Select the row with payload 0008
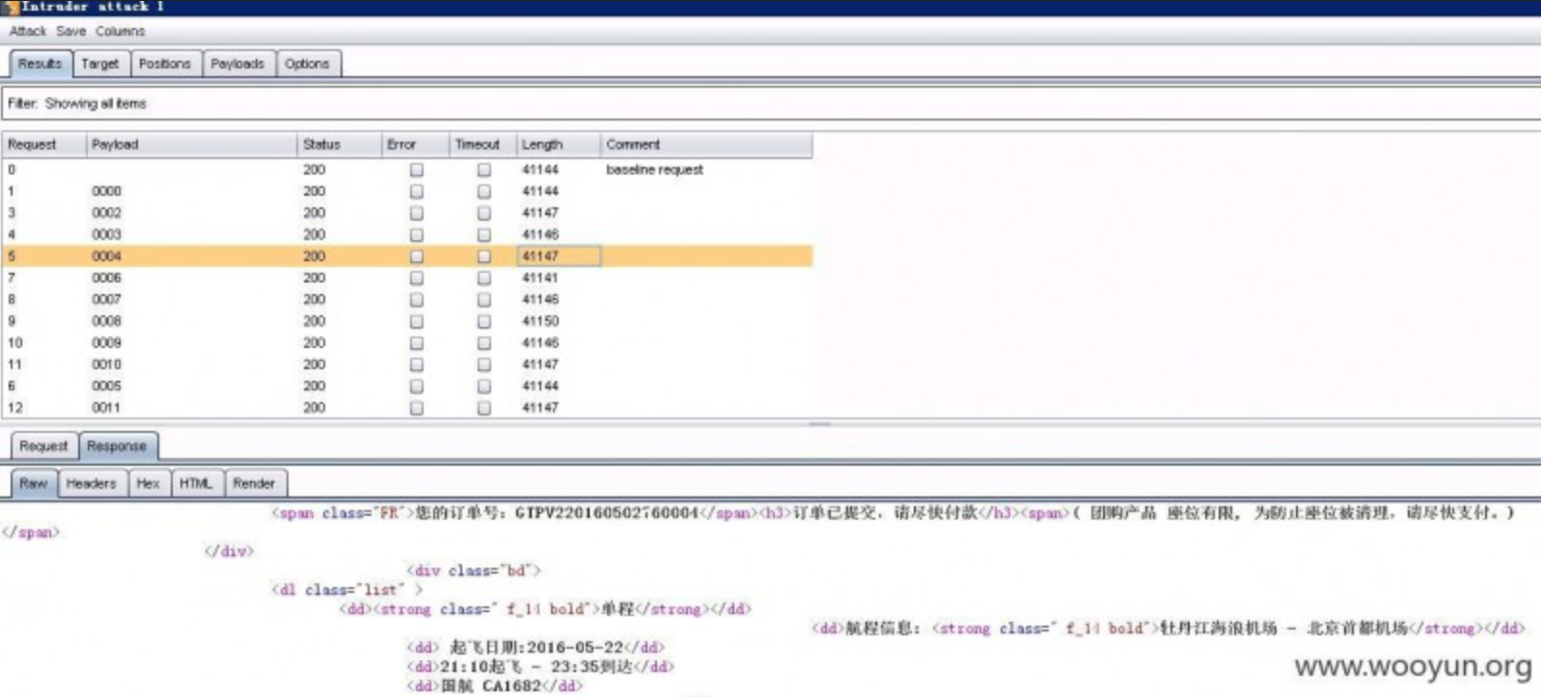This screenshot has height=697, width=1541. [x=407, y=321]
